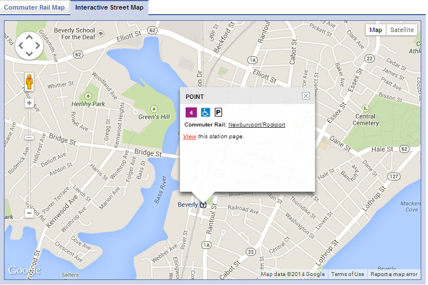Click the Beverly station T marker
Image resolution: width=428 pixels, height=285 pixels.
pos(203,205)
